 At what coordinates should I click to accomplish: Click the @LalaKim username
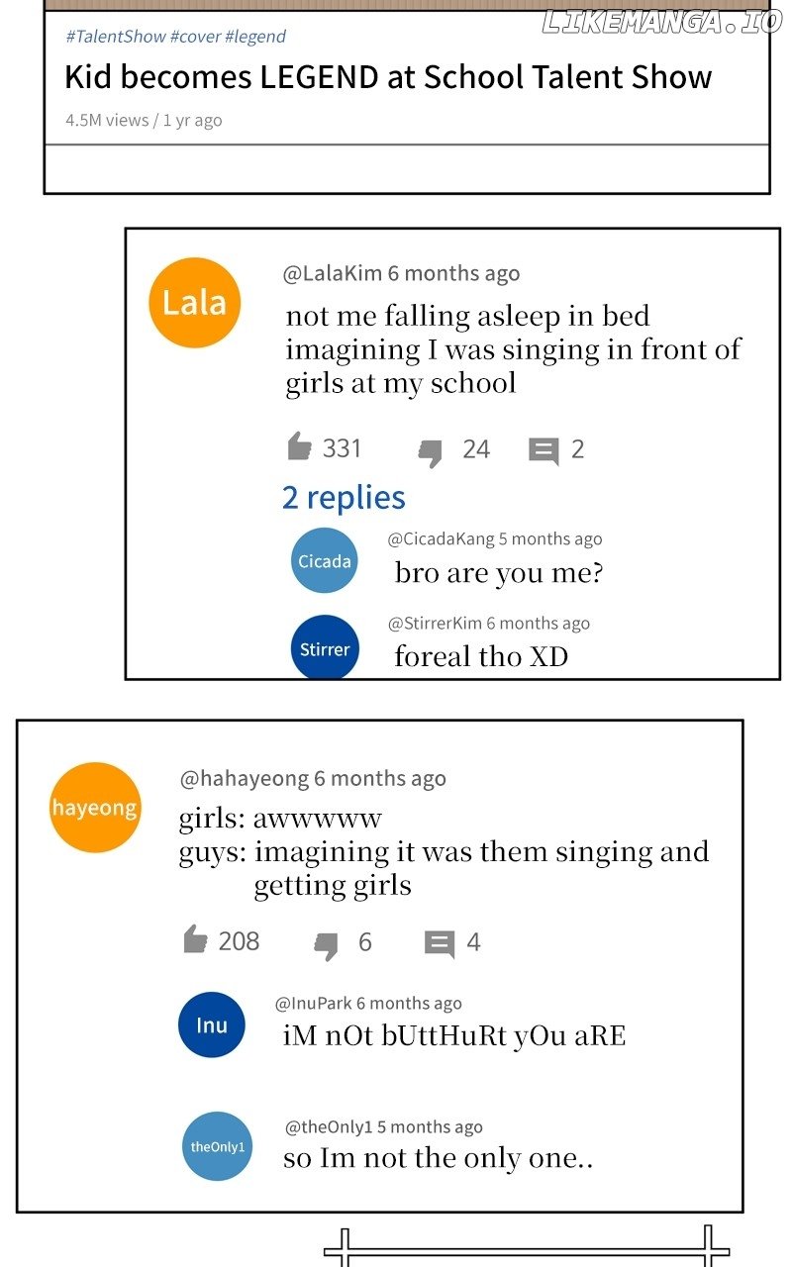click(333, 273)
